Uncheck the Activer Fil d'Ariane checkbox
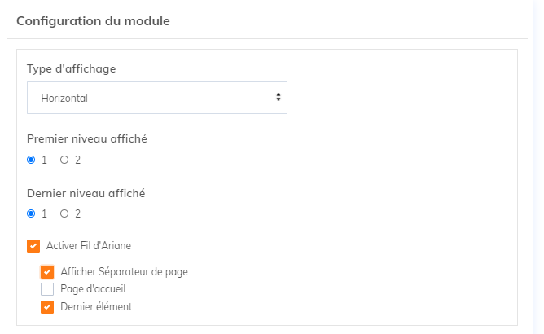The image size is (544, 334). (x=33, y=245)
